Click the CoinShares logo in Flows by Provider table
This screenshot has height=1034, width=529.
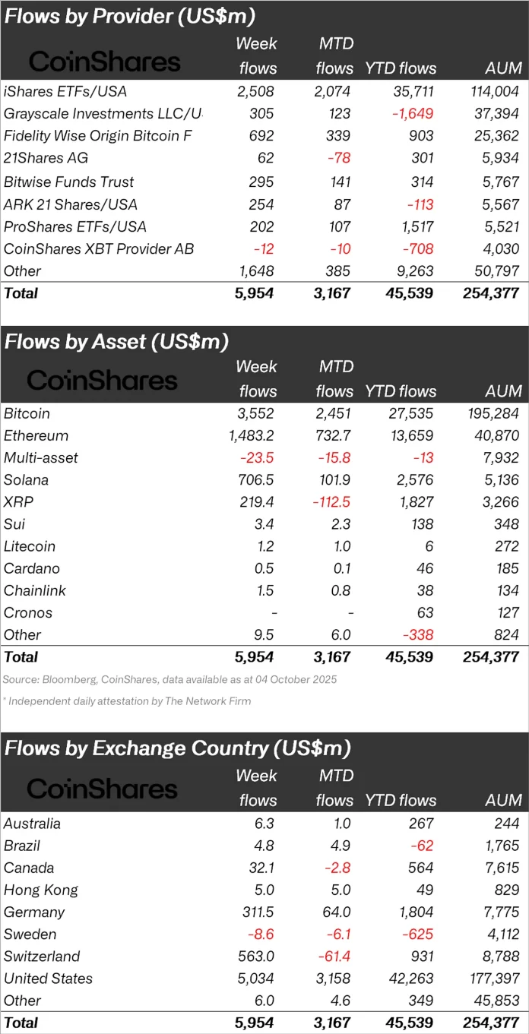[x=104, y=62]
